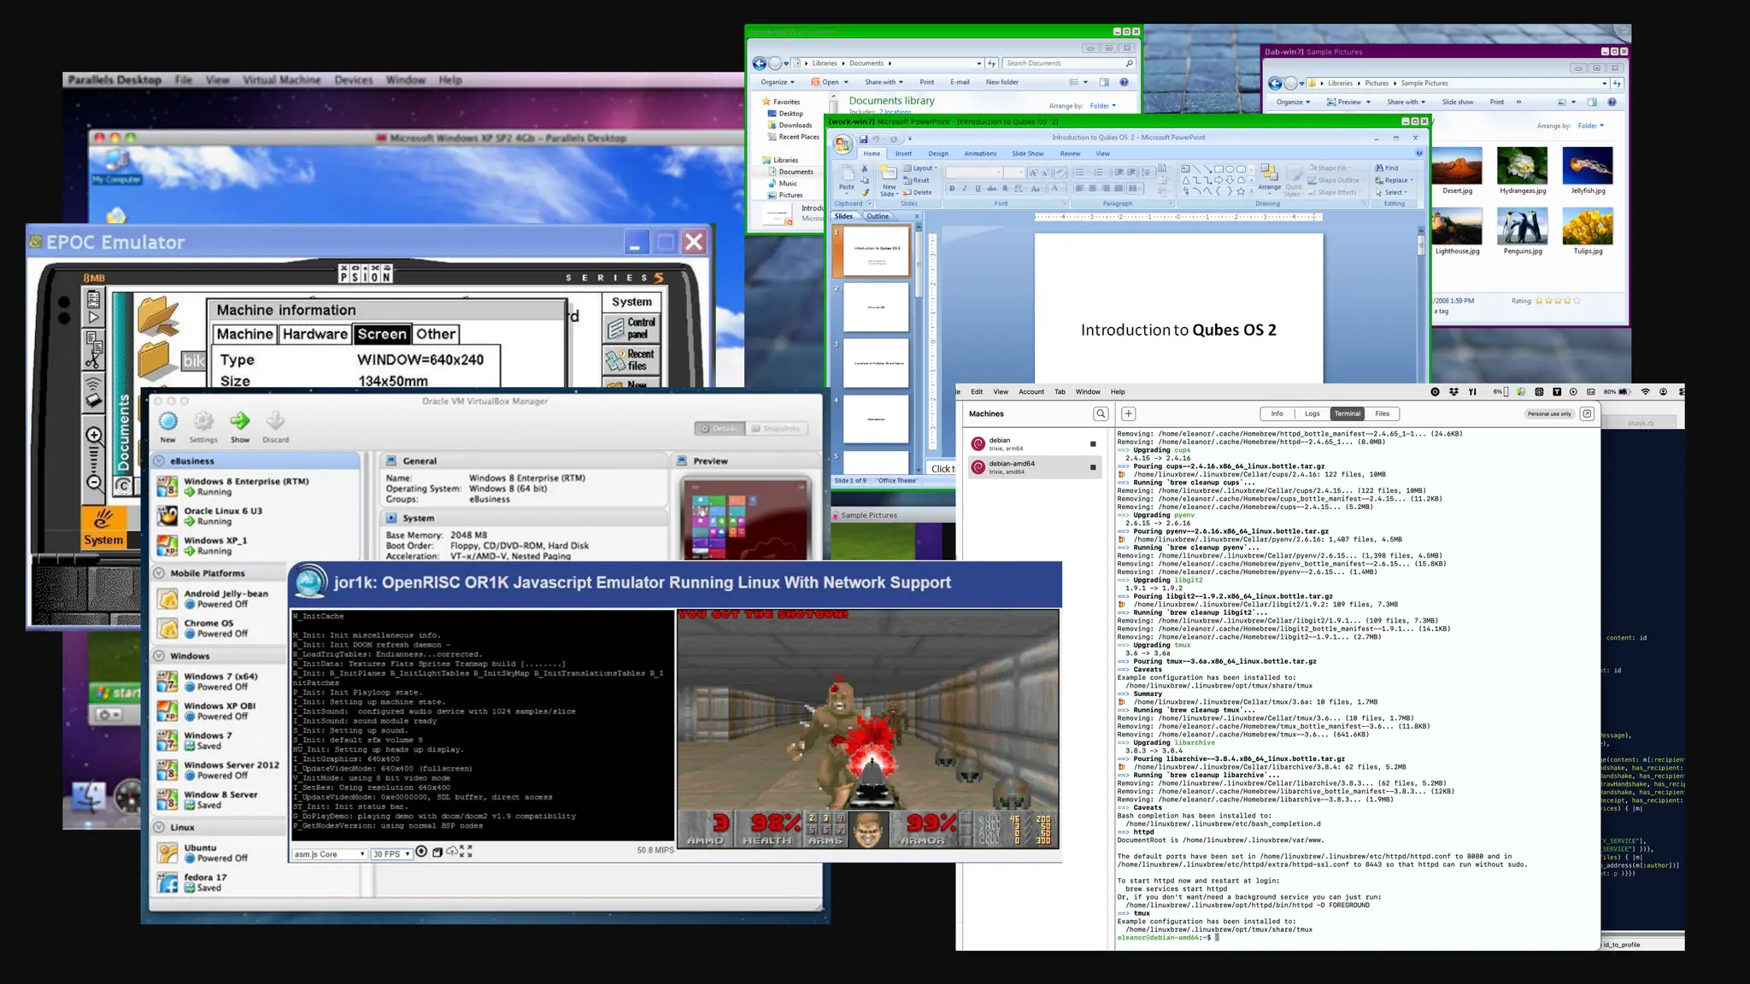1750x984 pixels.
Task: Switch VirtualBox view to Snapshots
Action: point(776,429)
